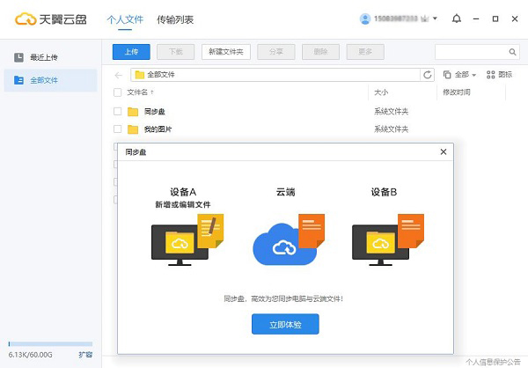The height and width of the screenshot is (368, 528).
Task: Click 系统文件夹 text in 我的图片 row
Action: 392,129
